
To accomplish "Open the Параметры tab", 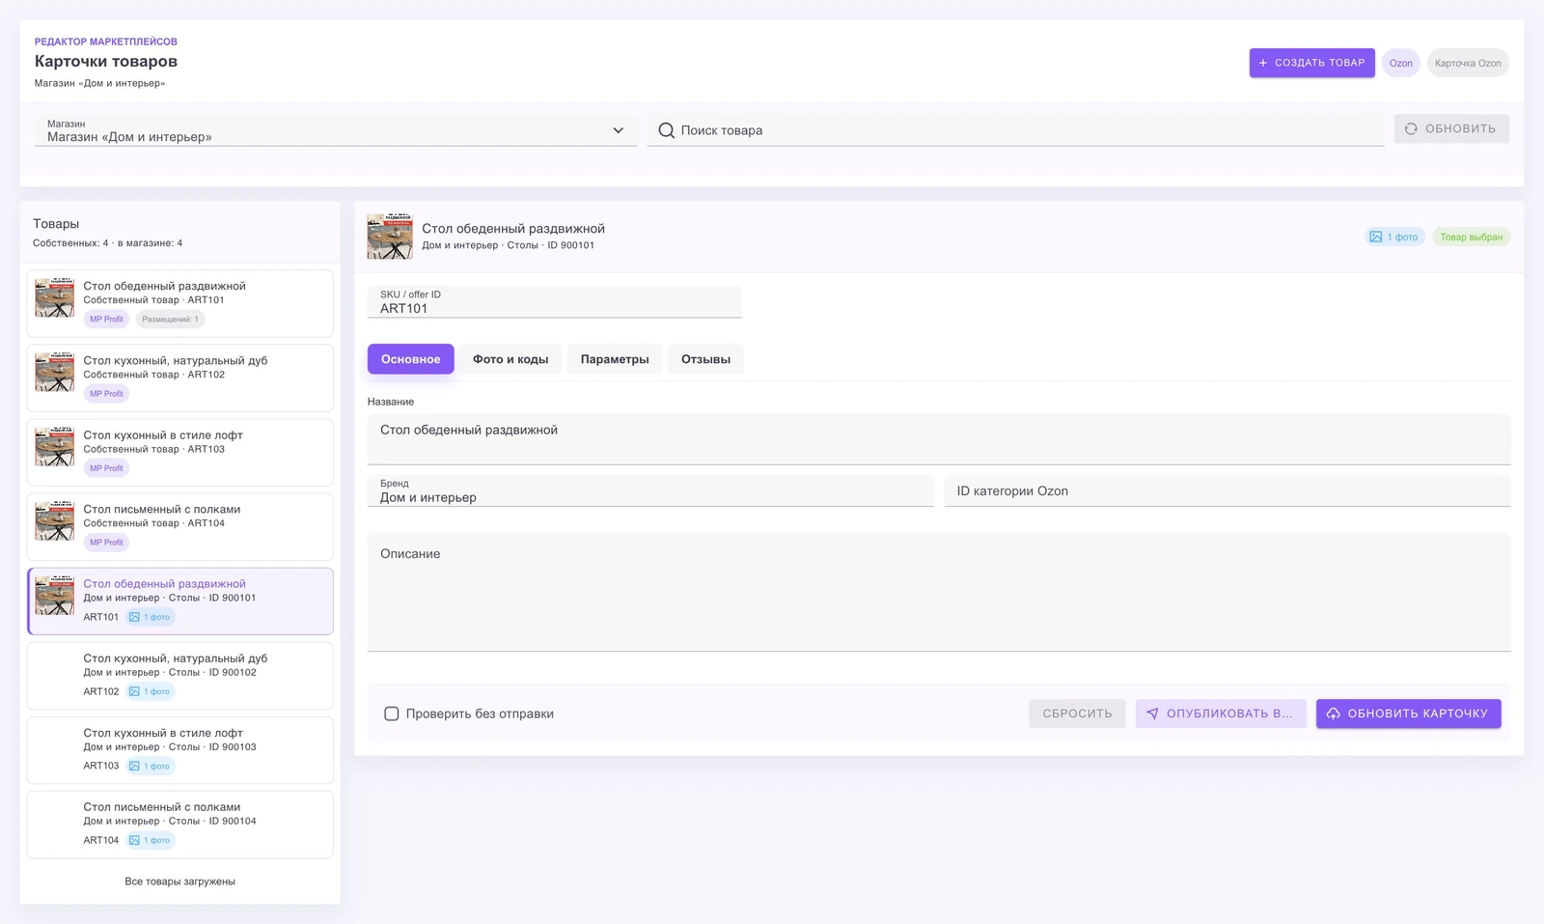I will (615, 359).
